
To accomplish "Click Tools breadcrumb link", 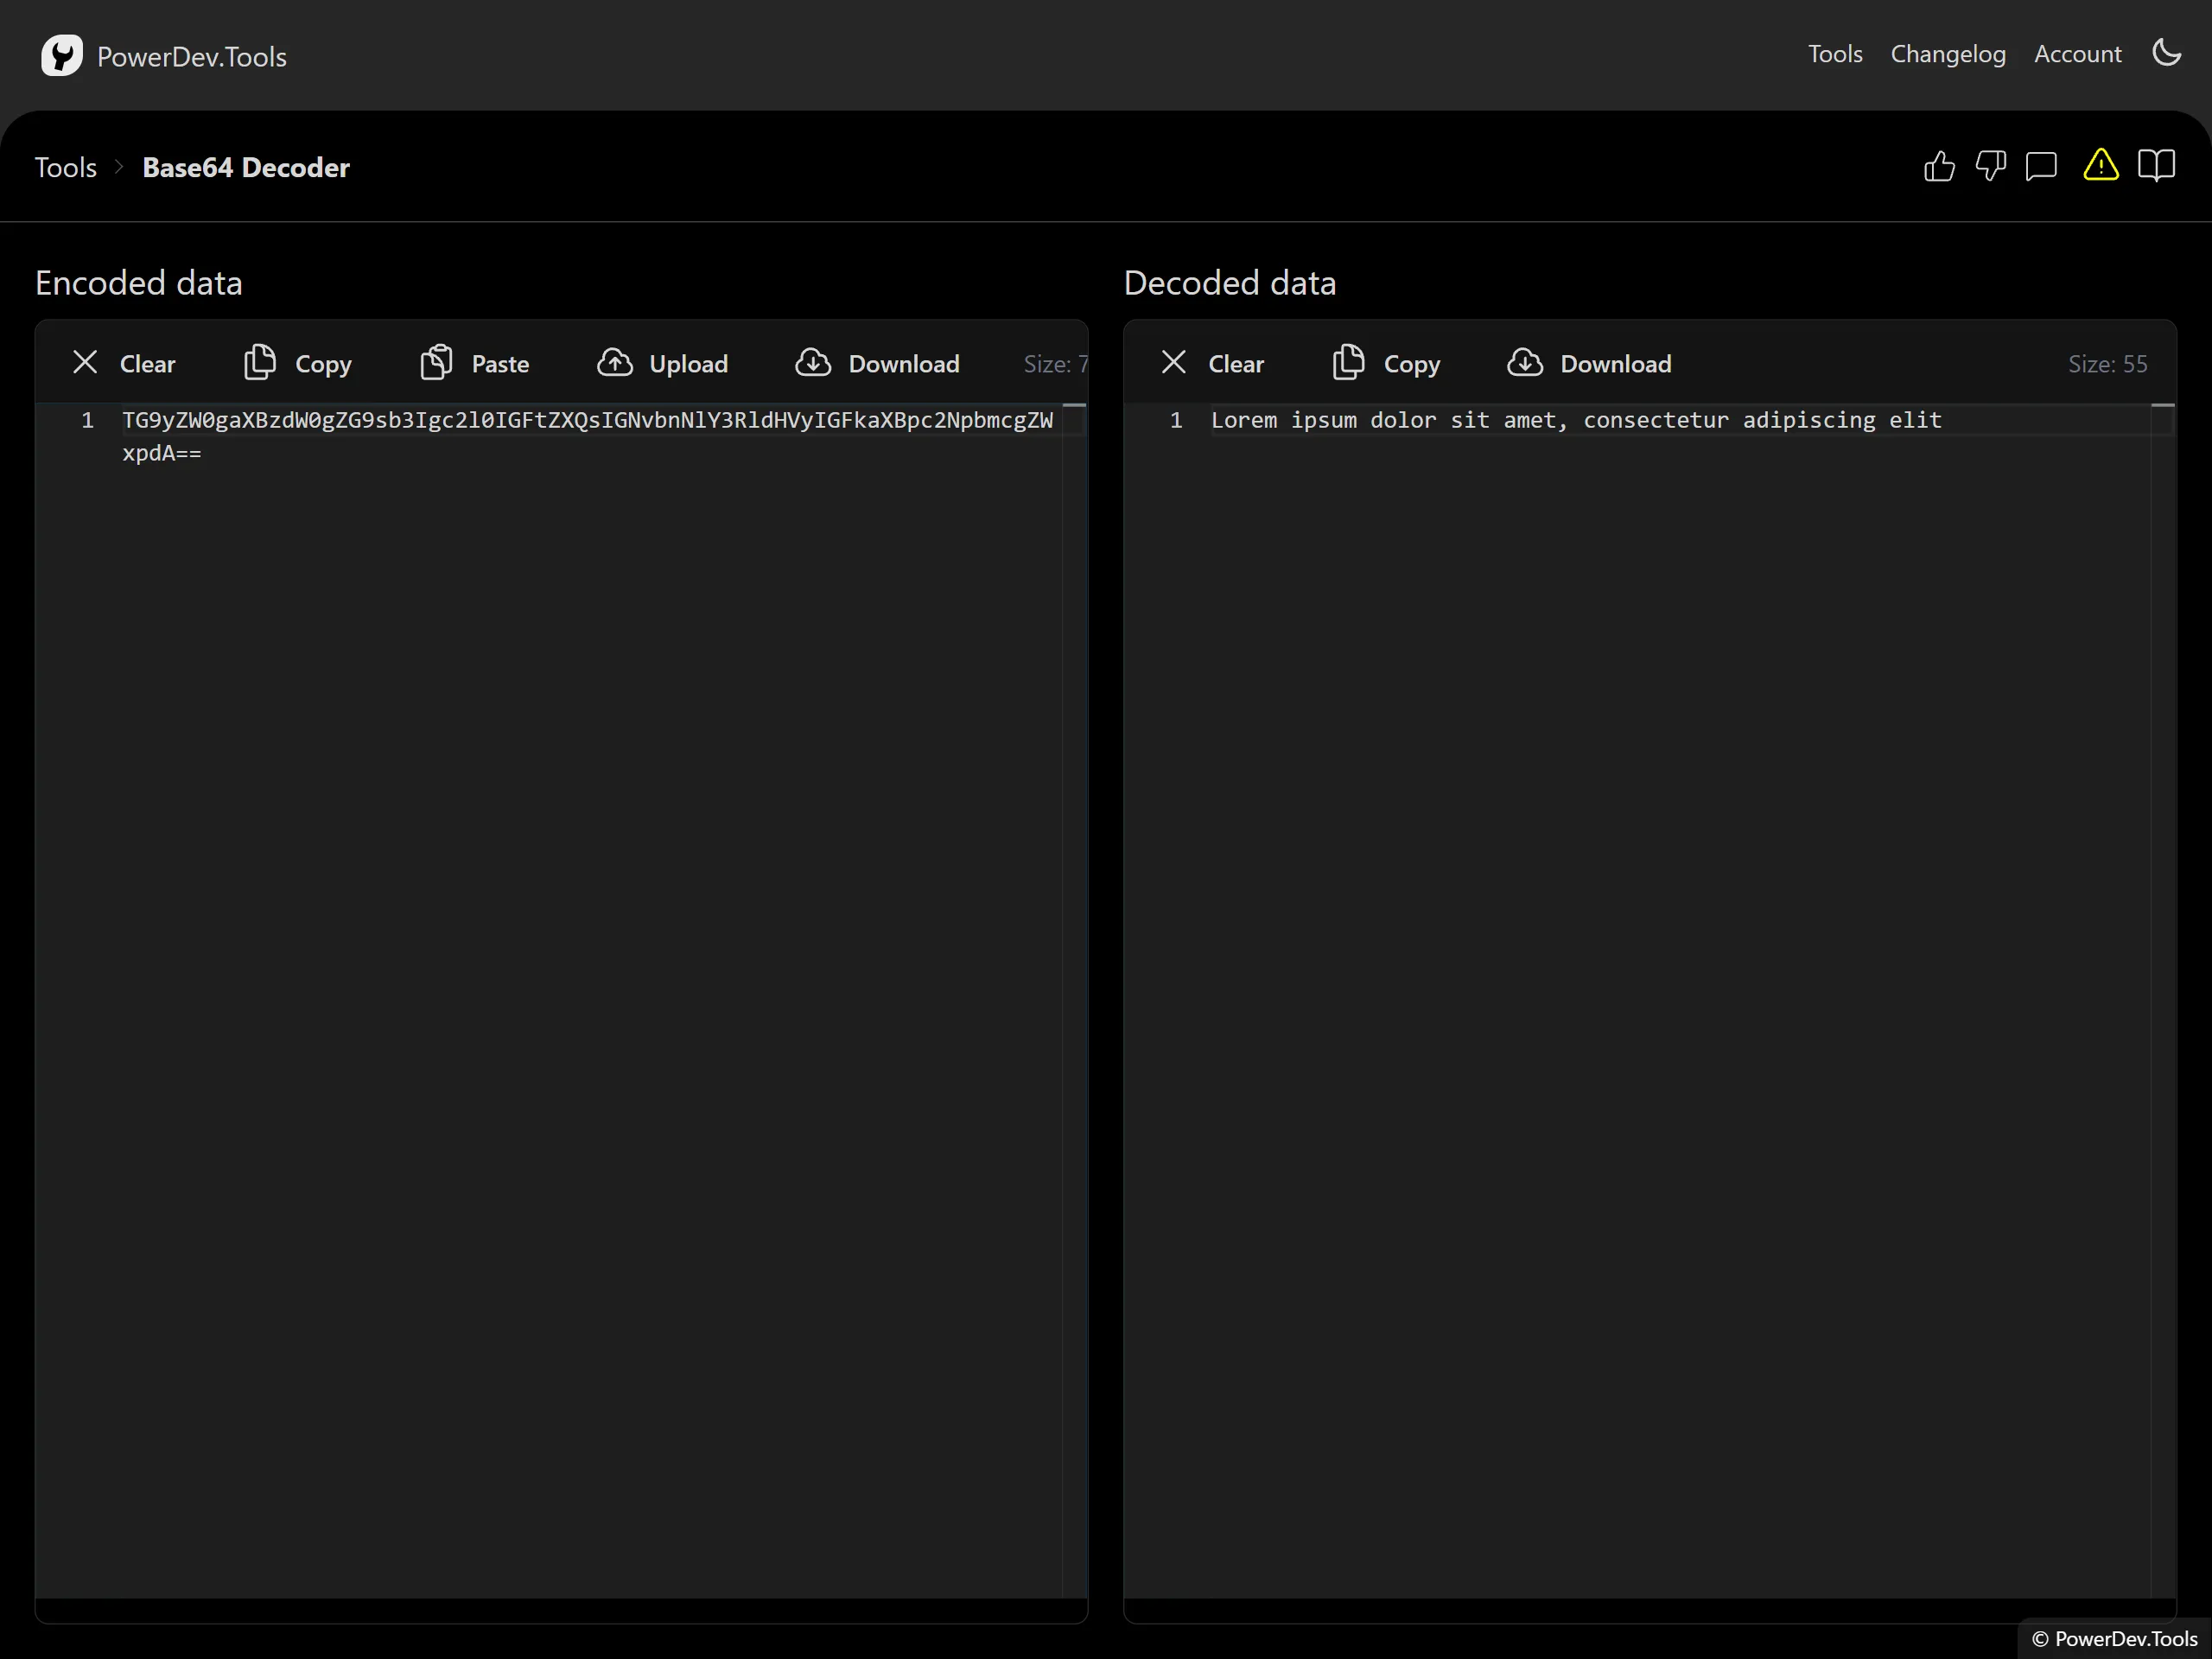I will [66, 167].
